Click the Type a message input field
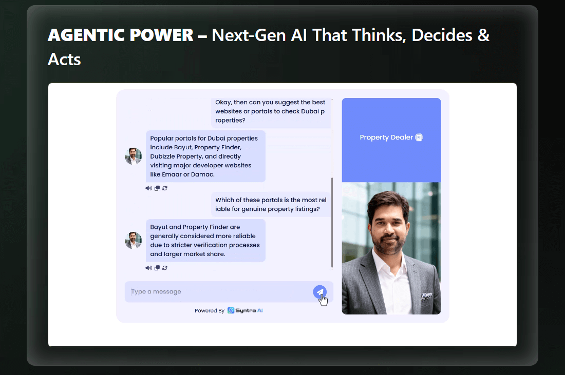The width and height of the screenshot is (565, 375). [x=205, y=291]
